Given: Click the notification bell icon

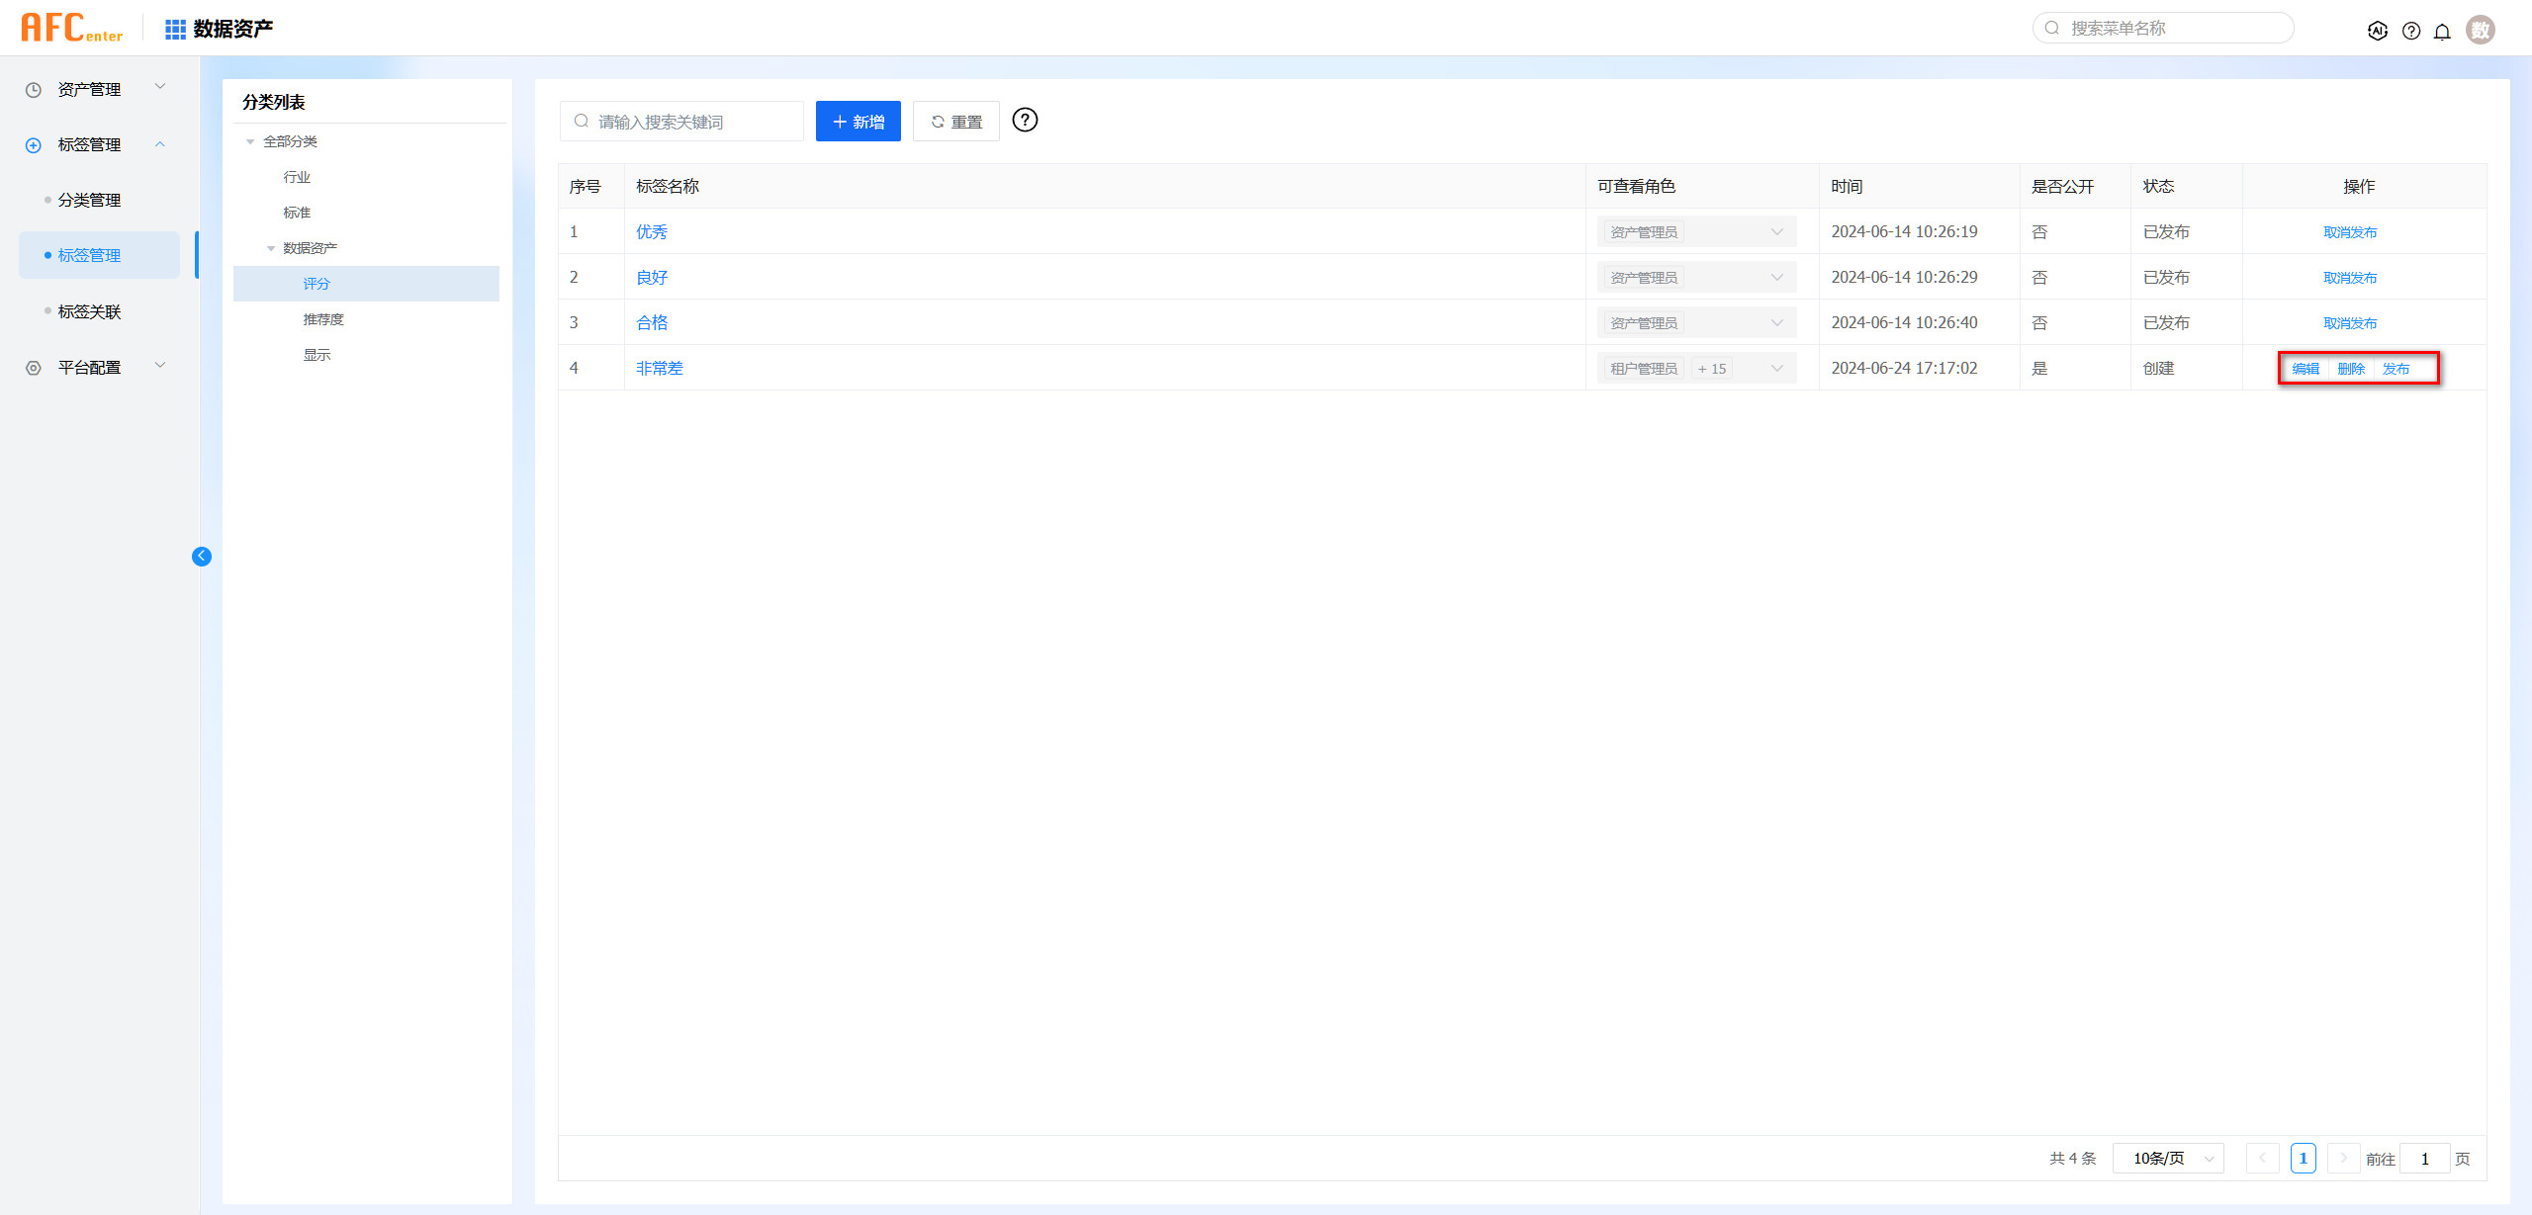Looking at the screenshot, I should coord(2442,31).
